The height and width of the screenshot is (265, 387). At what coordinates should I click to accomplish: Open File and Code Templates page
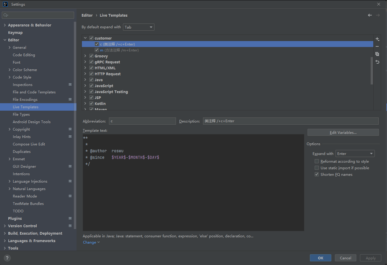tap(34, 92)
